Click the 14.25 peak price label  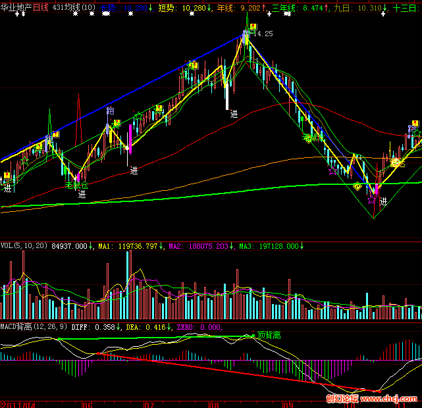263,34
